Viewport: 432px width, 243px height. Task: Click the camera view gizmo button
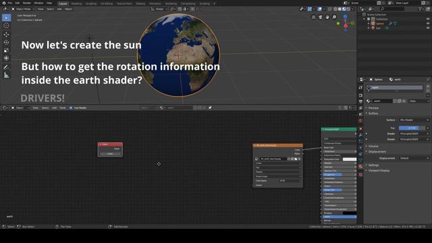tap(321, 17)
